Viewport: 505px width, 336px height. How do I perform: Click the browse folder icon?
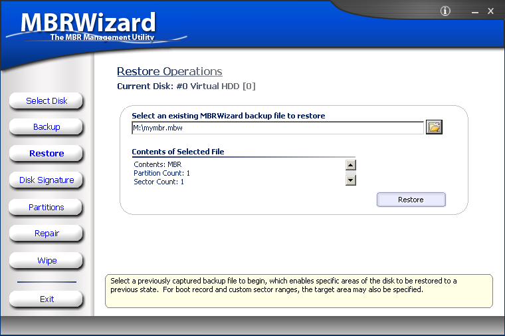pos(434,127)
